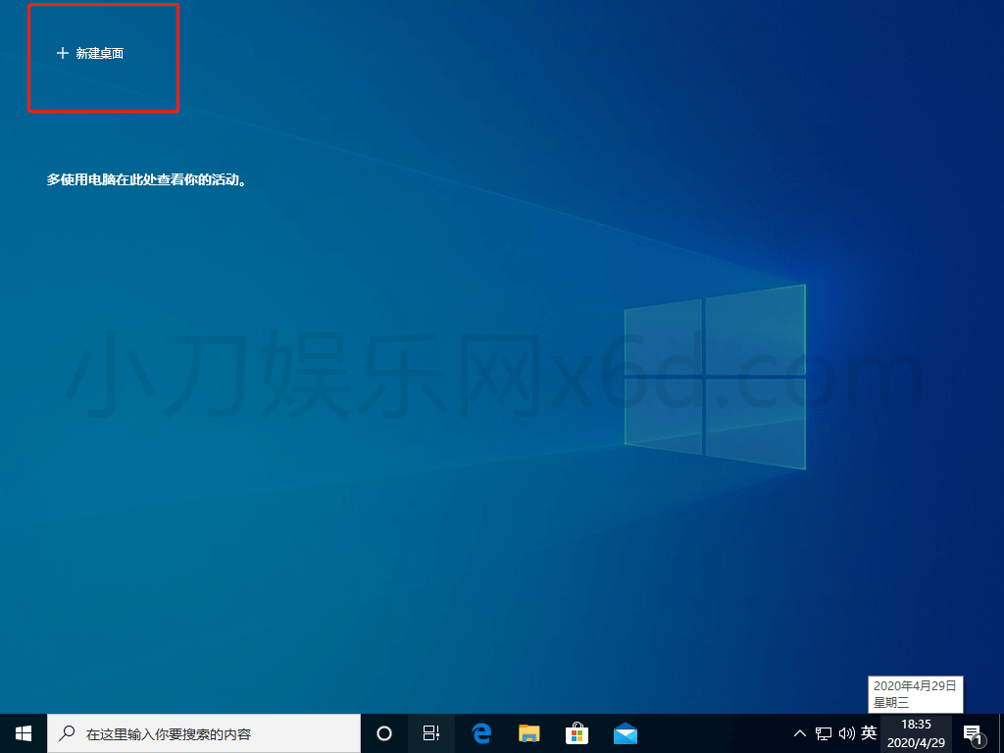1004x753 pixels.
Task: Open the Start menu
Action: point(22,732)
